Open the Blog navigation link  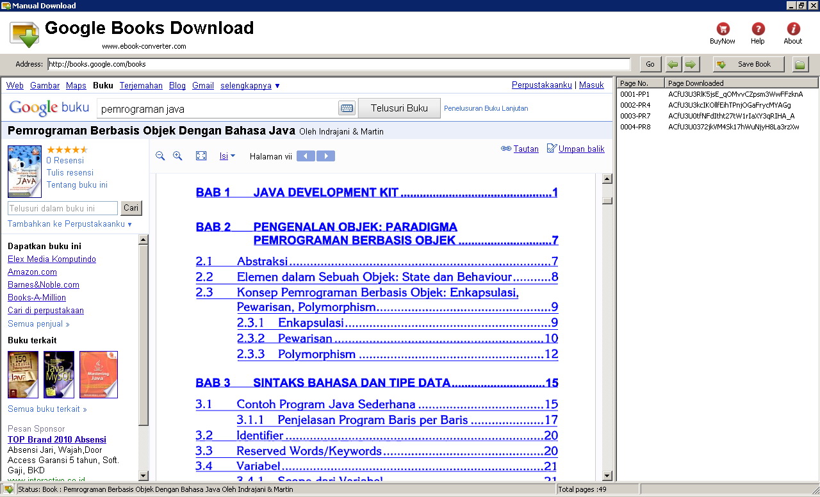coord(177,85)
